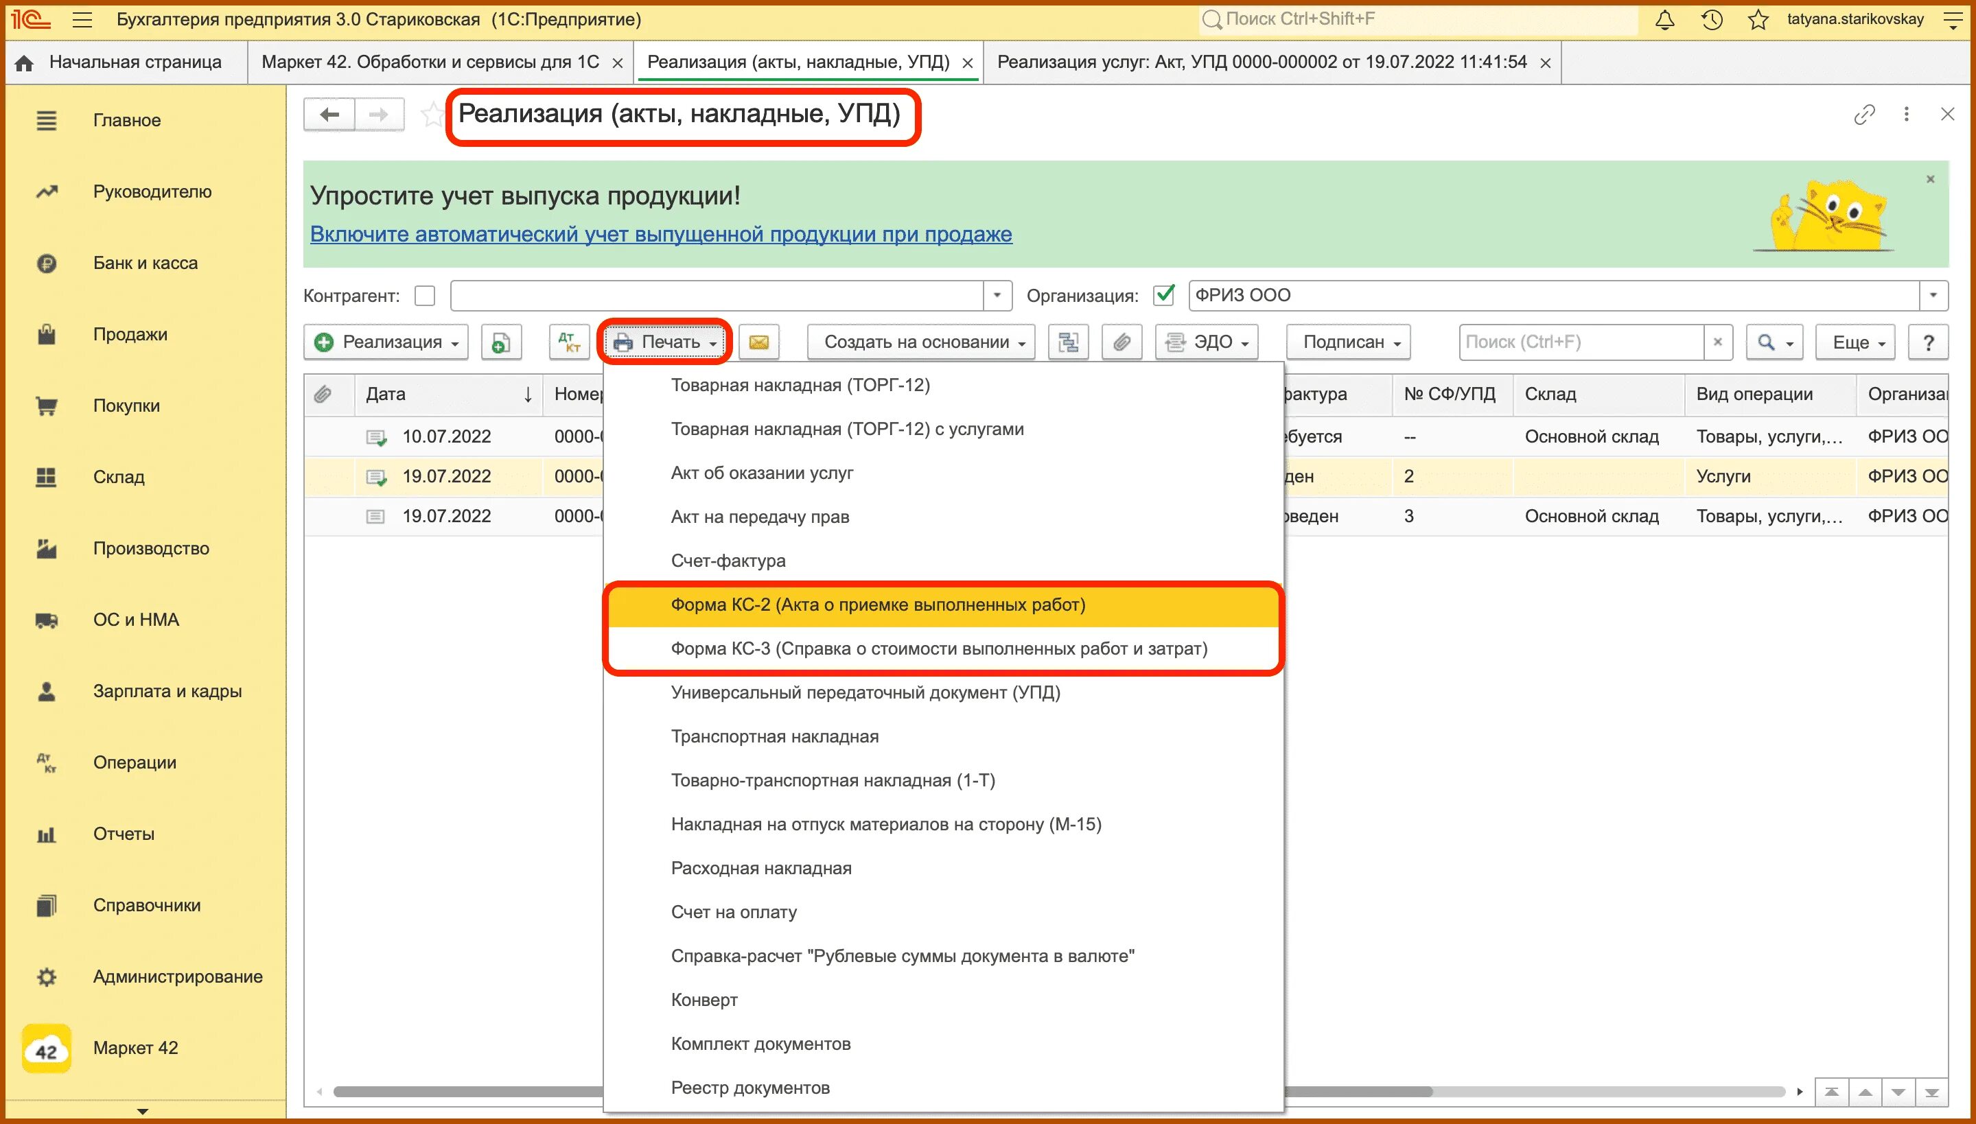
Task: Open Справочники section in sidebar
Action: tap(147, 906)
